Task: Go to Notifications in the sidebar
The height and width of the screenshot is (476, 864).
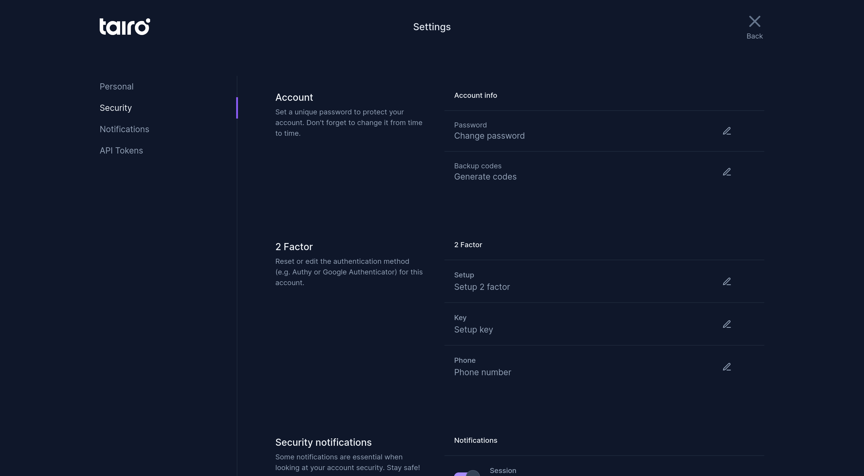Action: click(x=124, y=129)
